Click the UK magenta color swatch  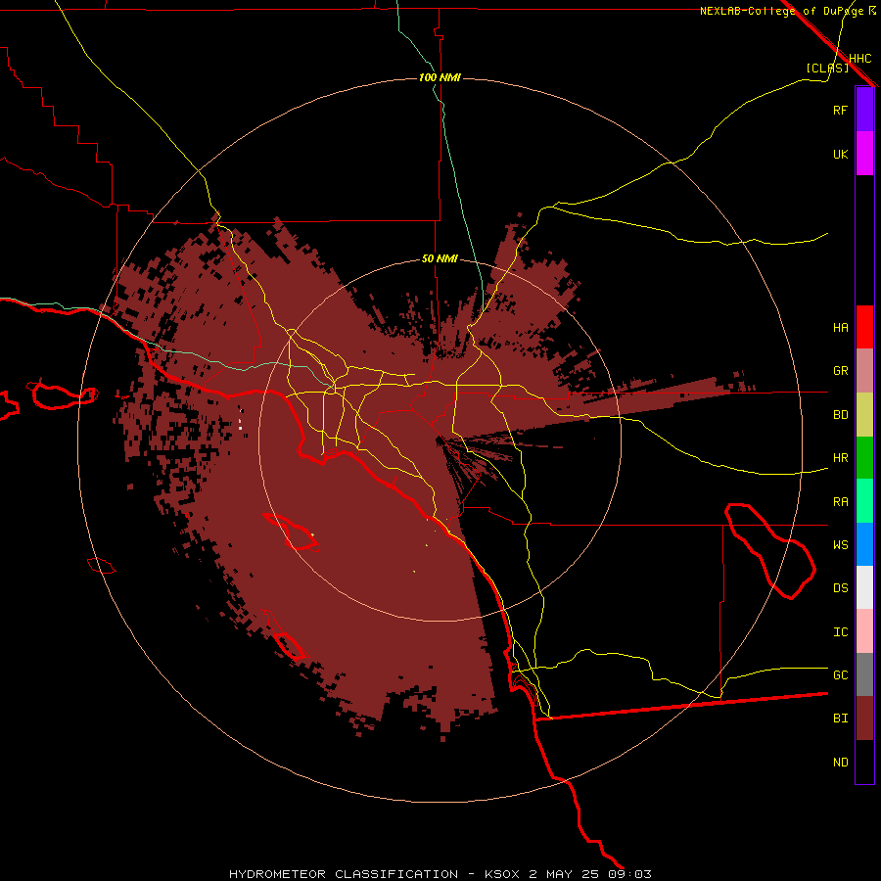coord(864,154)
